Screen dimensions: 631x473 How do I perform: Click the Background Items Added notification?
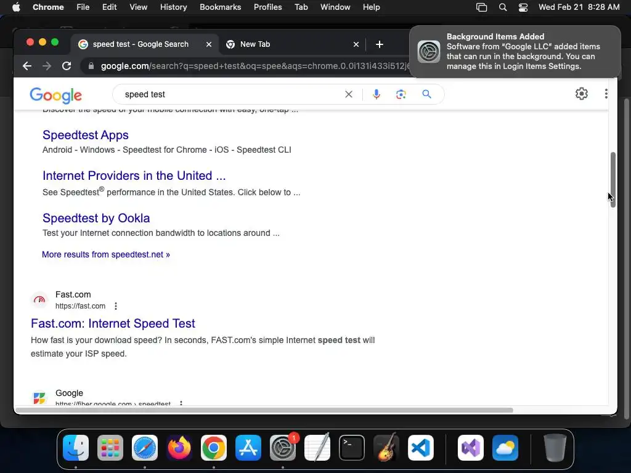pyautogui.click(x=515, y=52)
